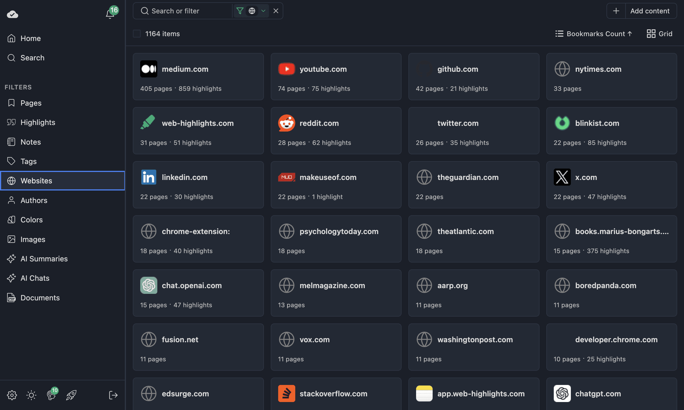Open the Documents filter
The width and height of the screenshot is (684, 410).
coord(40,298)
